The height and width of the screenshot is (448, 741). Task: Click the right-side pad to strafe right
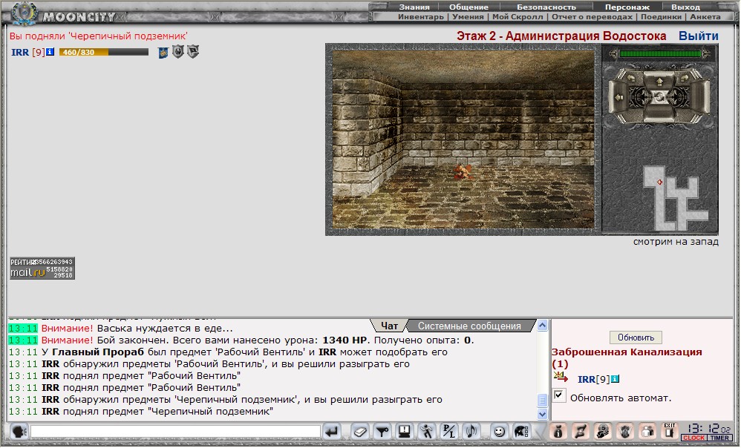700,98
